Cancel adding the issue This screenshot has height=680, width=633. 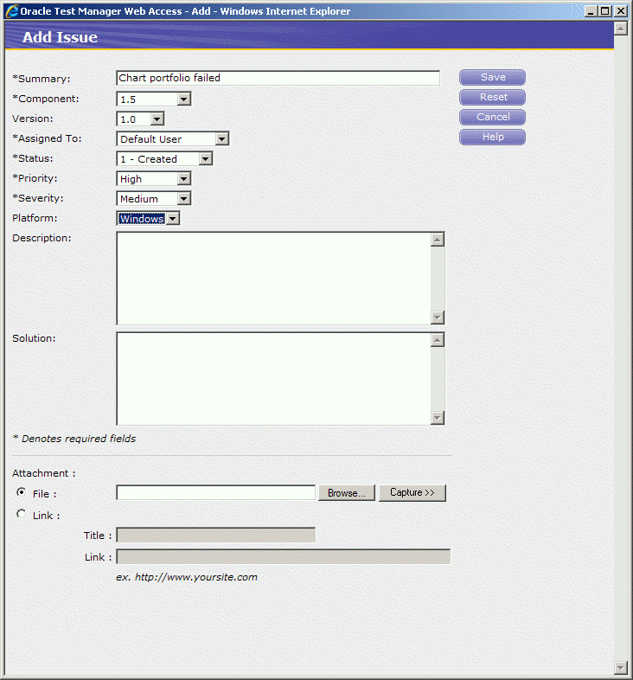(x=493, y=117)
